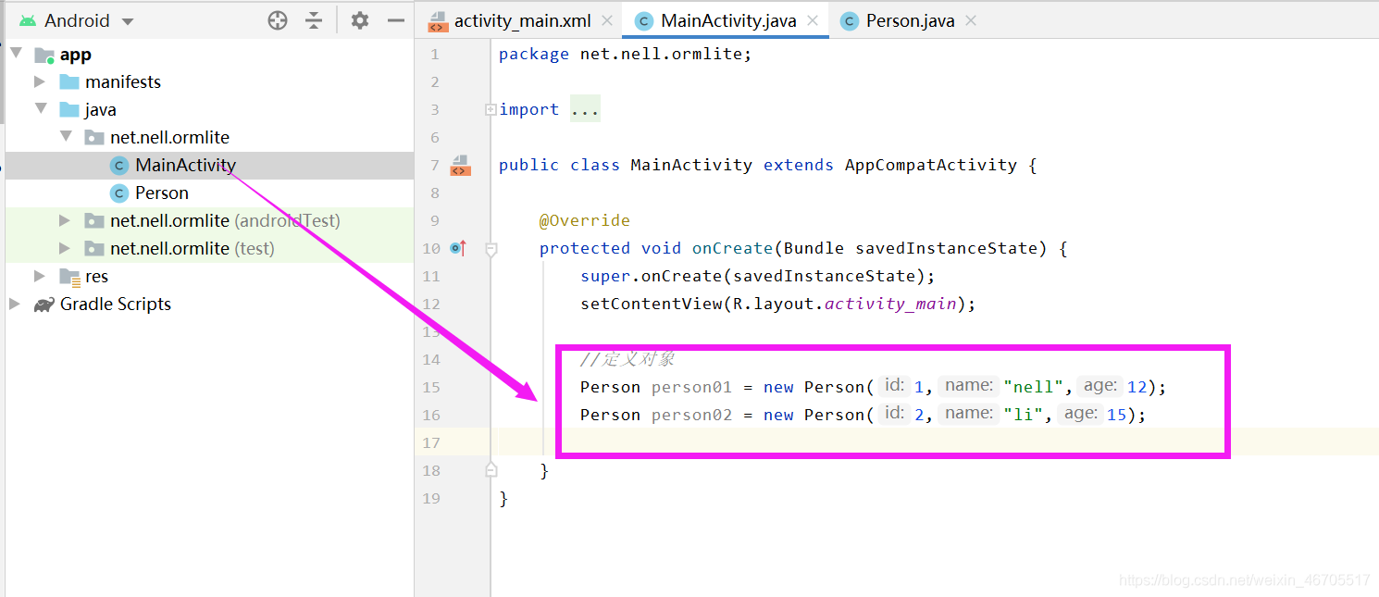The image size is (1379, 597).
Task: Click the @Override annotation
Action: pyautogui.click(x=585, y=220)
